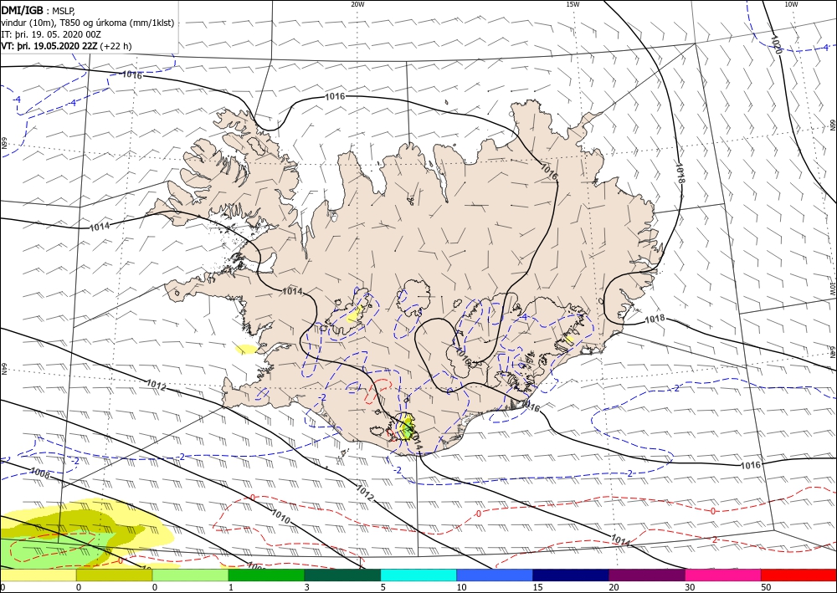Select legend scale value "5"
The width and height of the screenshot is (837, 593).
(383, 587)
